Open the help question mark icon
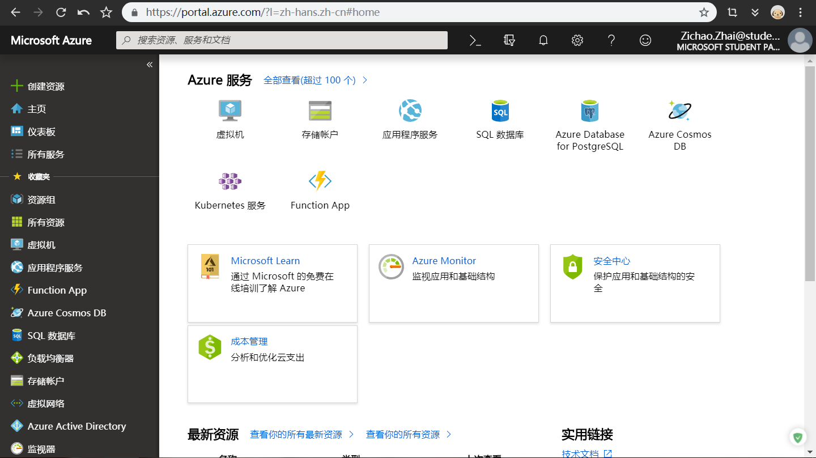The image size is (816, 458). click(x=611, y=40)
